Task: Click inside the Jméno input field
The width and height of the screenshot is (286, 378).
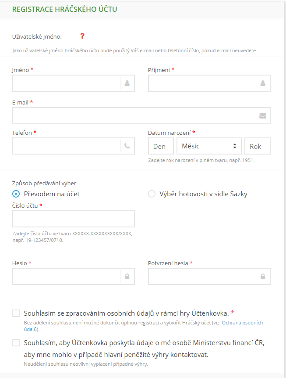Action: pos(66,83)
